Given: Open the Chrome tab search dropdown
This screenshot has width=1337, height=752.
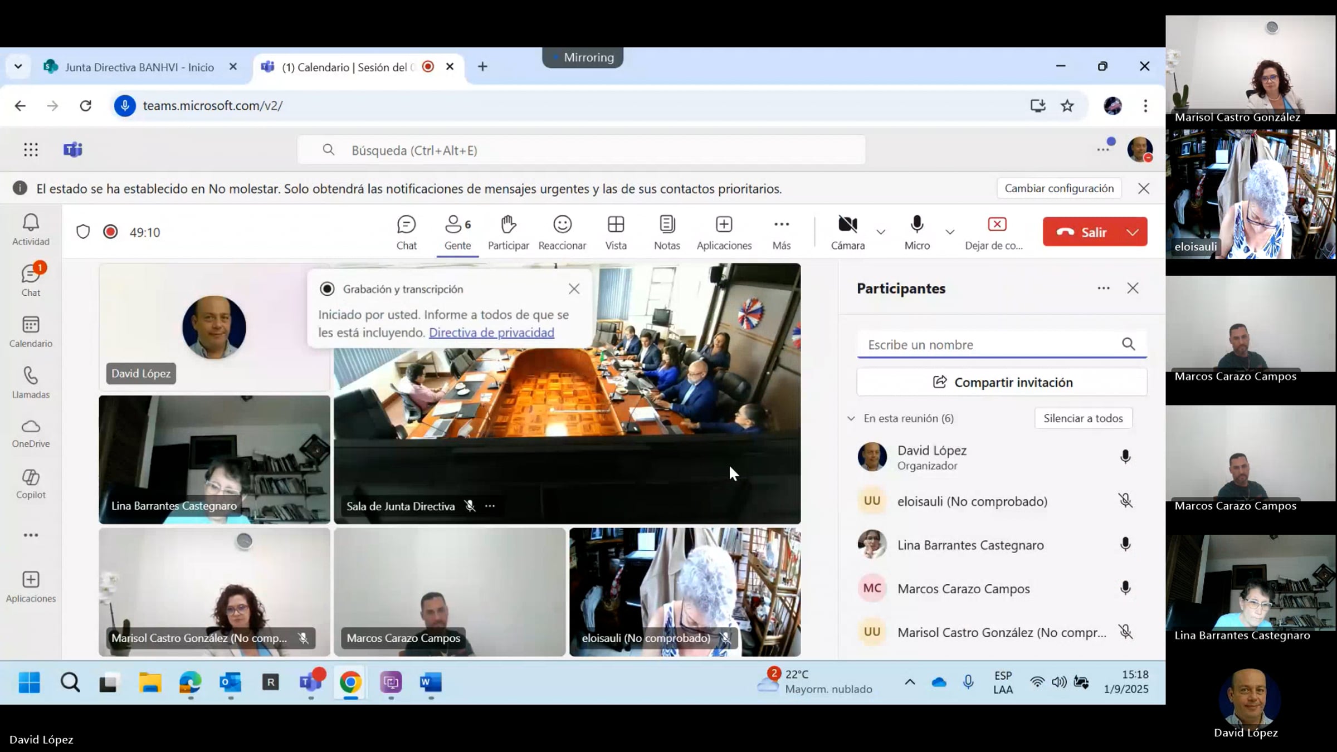Looking at the screenshot, I should [x=18, y=67].
